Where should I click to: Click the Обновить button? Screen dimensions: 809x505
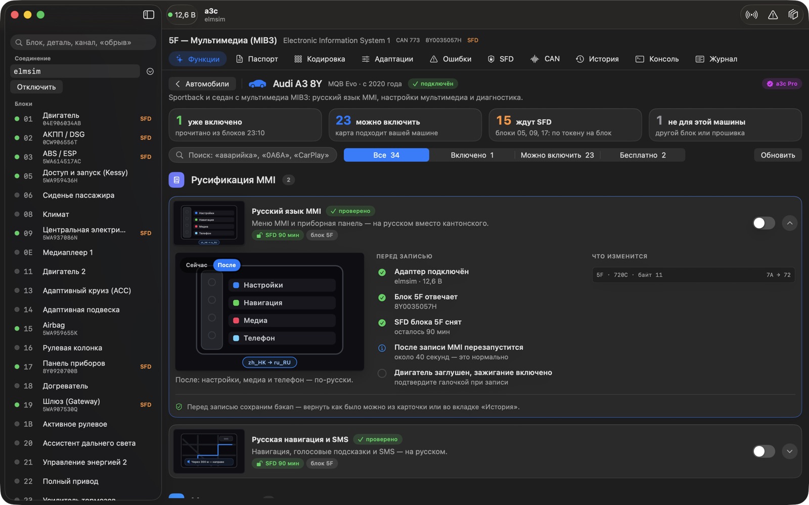coord(778,155)
